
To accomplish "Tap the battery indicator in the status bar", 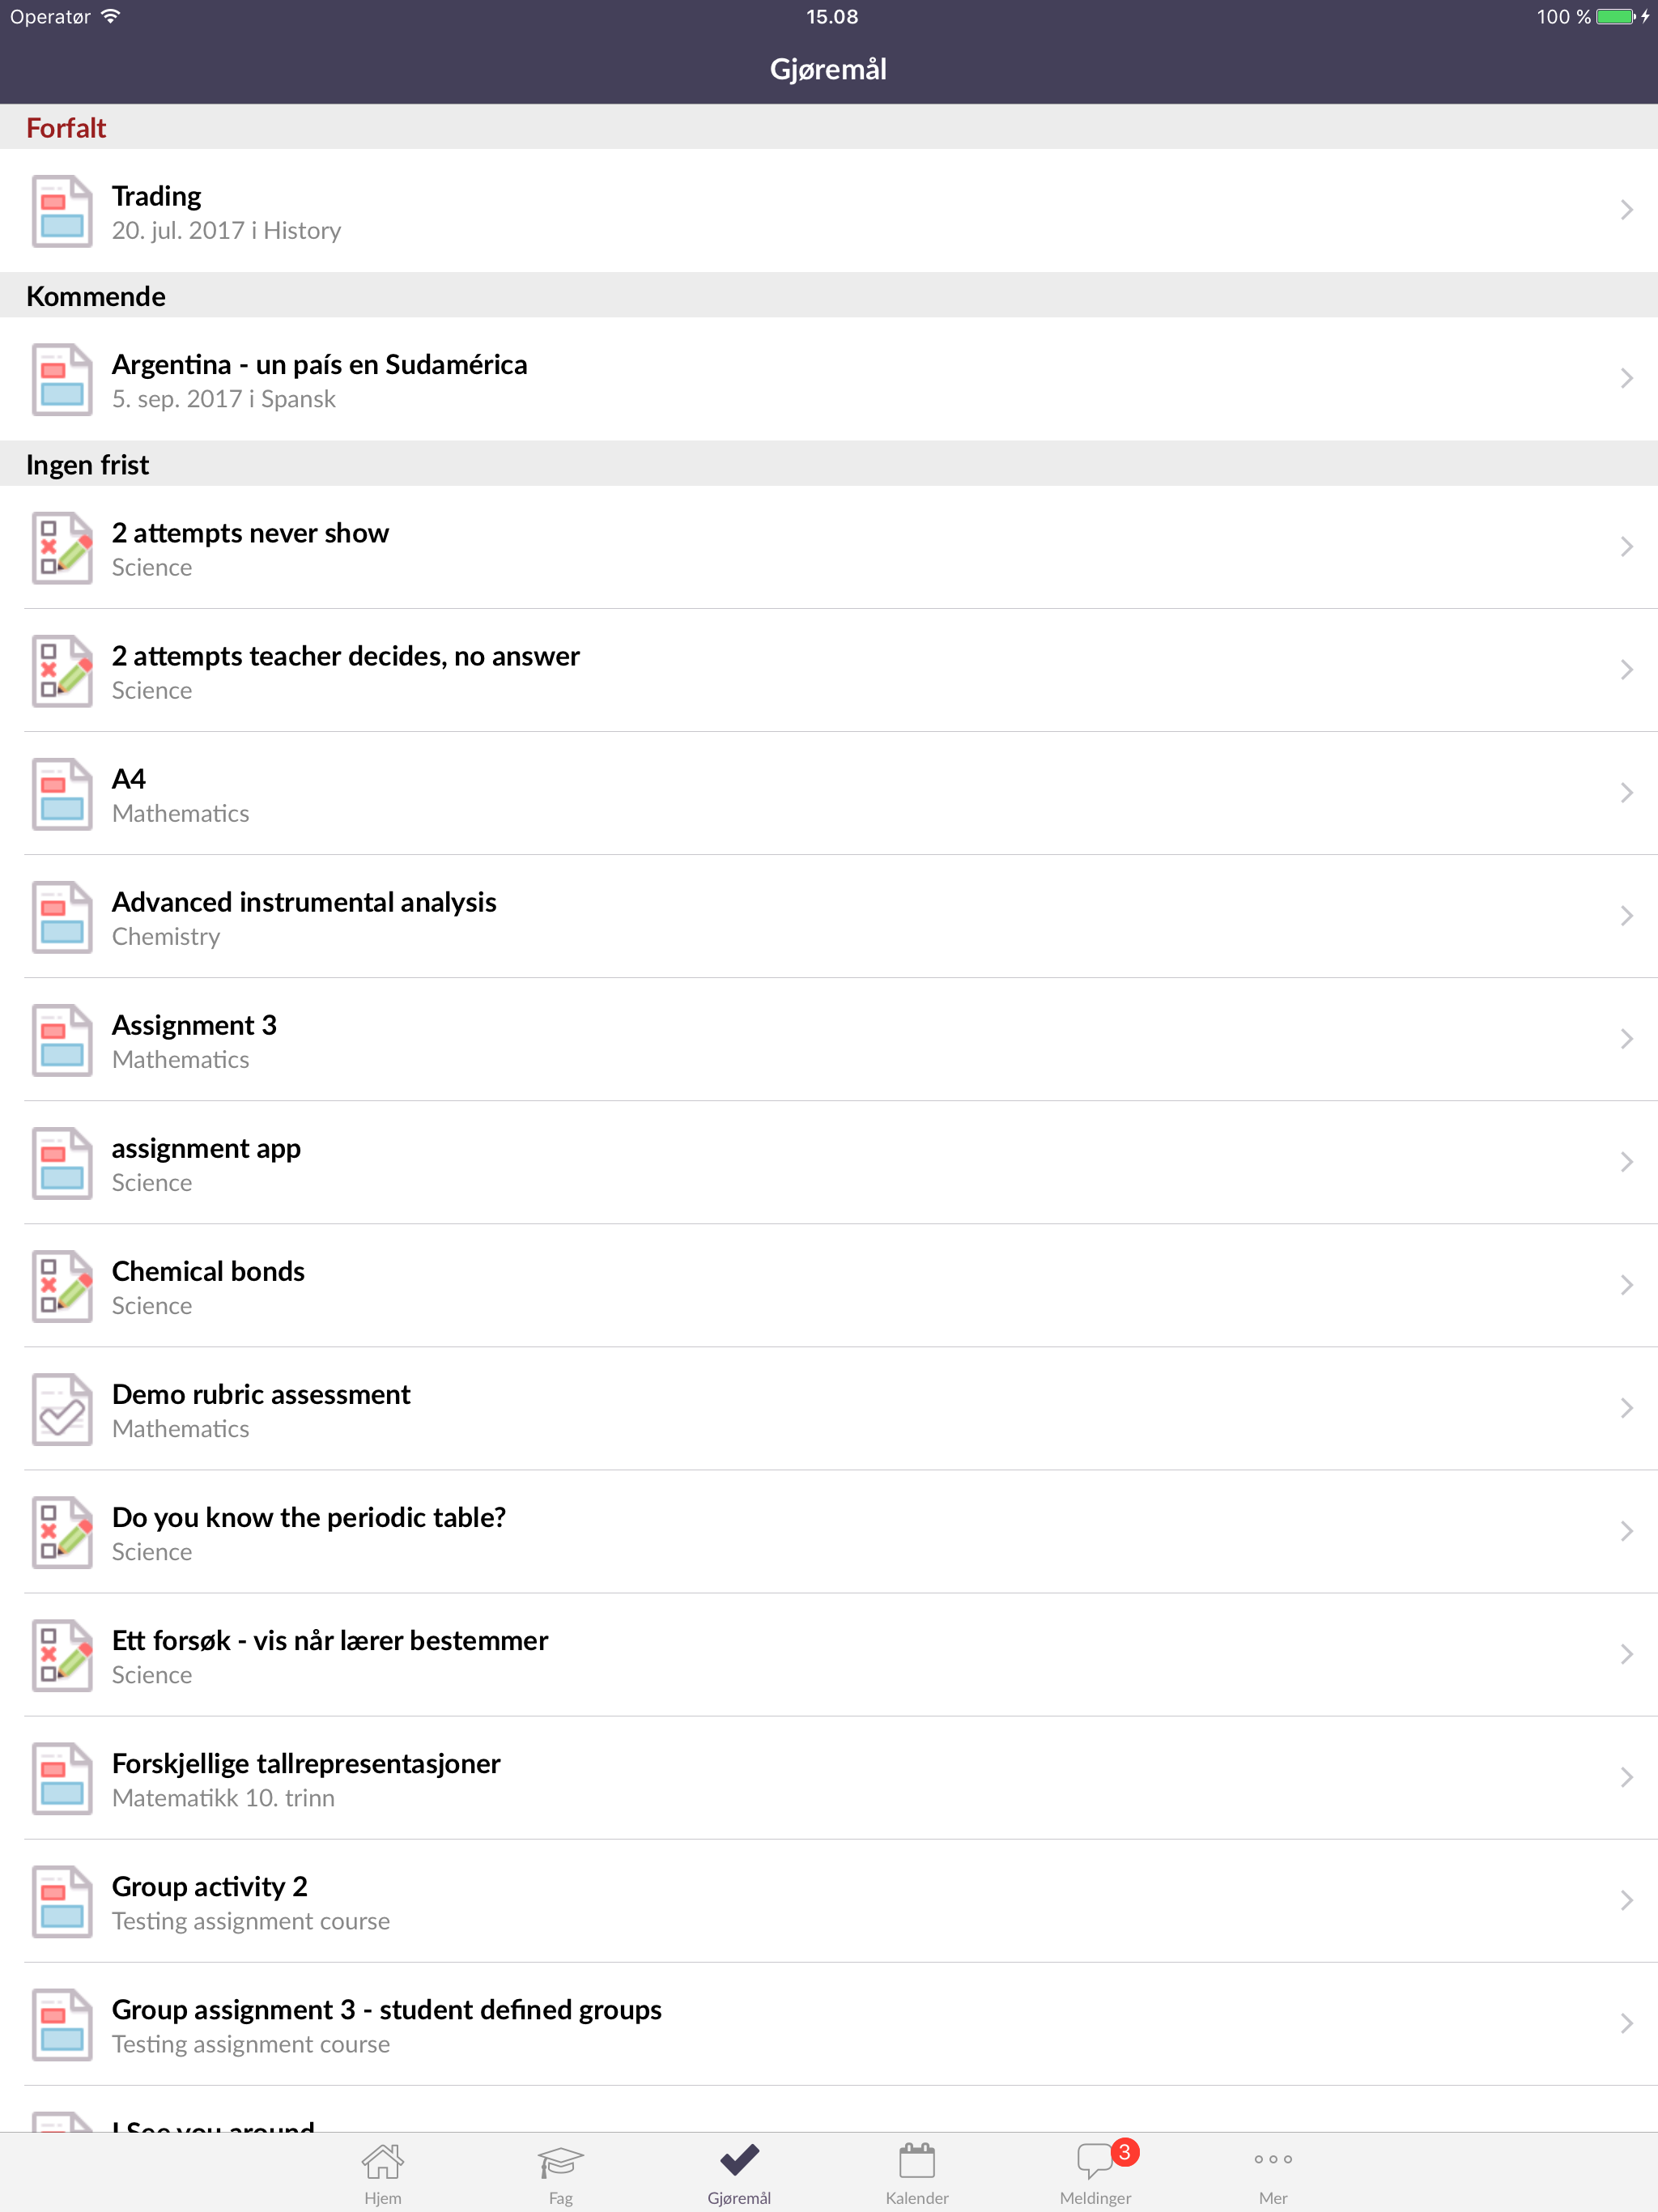I will pos(1614,16).
